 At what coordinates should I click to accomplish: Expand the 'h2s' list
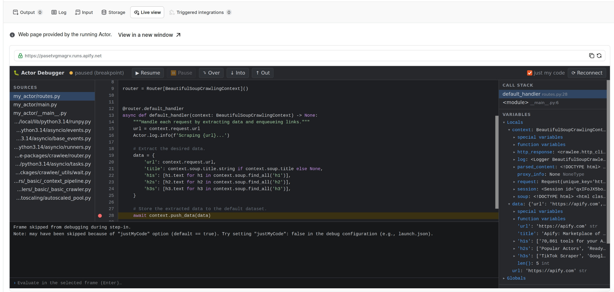514,249
